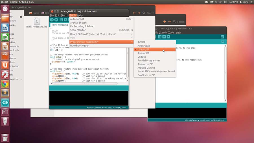Select Arduino as ISP programmer

click(155, 64)
